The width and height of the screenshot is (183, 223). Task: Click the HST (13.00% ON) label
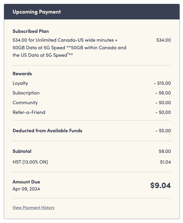30,162
